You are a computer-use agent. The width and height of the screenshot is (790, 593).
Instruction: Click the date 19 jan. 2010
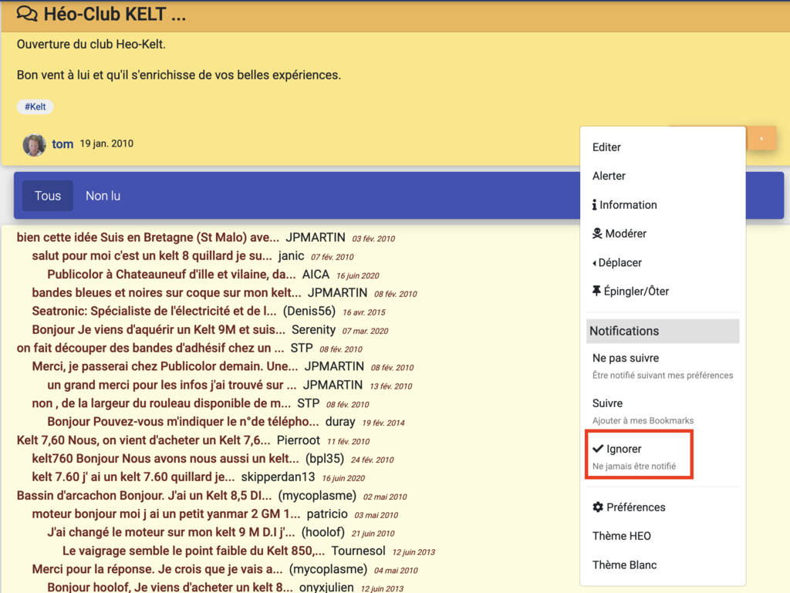tap(106, 144)
